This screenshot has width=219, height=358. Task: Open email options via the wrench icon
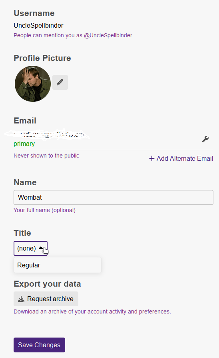205,139
